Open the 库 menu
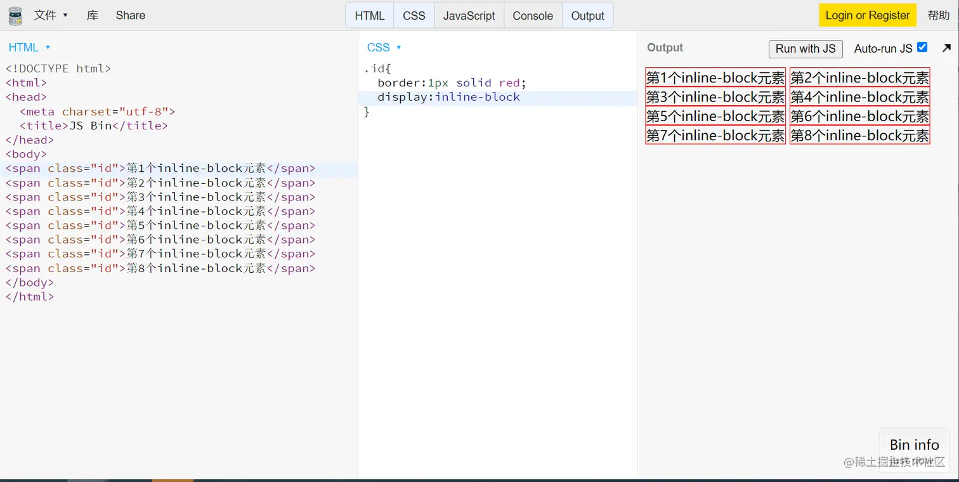Image resolution: width=959 pixels, height=482 pixels. click(x=93, y=15)
